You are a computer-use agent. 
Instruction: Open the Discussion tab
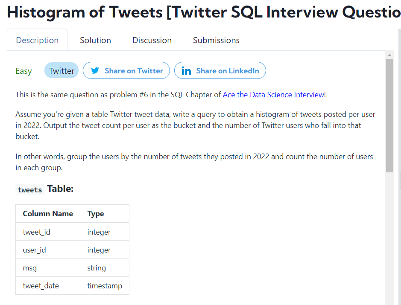(x=152, y=40)
